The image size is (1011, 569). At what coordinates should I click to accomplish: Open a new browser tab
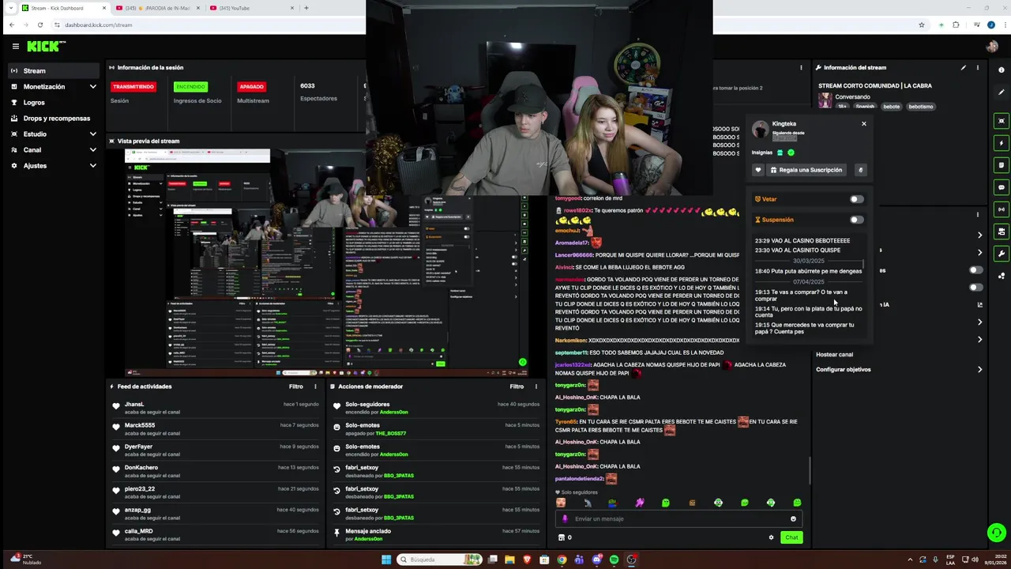[x=306, y=8]
